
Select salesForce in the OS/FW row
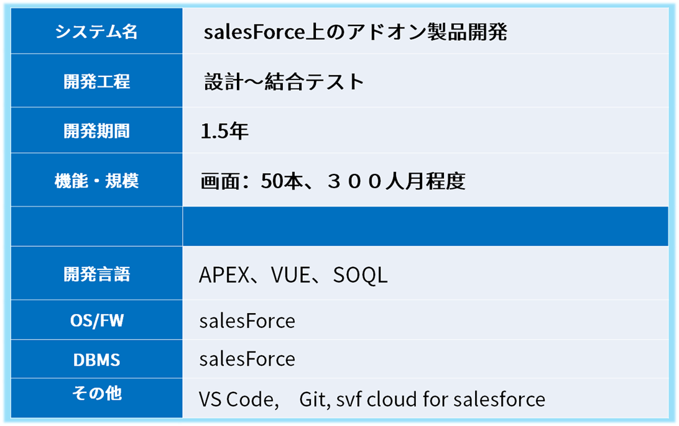coord(247,322)
